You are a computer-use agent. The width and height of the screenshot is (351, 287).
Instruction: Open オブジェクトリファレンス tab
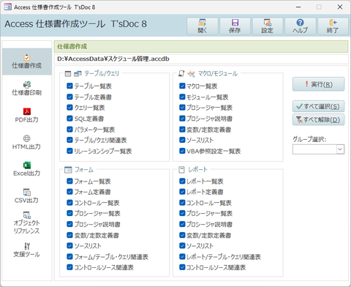(x=27, y=223)
